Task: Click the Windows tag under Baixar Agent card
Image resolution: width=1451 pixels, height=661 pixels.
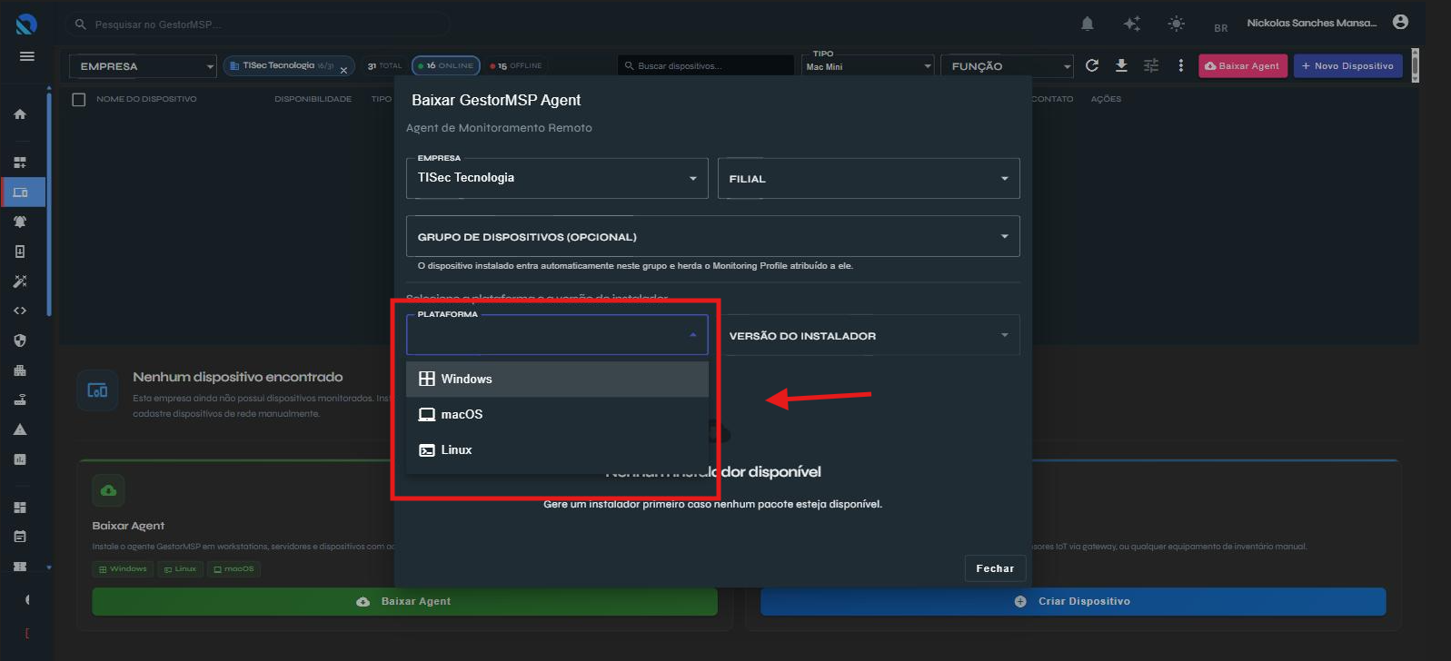Action: [x=123, y=568]
